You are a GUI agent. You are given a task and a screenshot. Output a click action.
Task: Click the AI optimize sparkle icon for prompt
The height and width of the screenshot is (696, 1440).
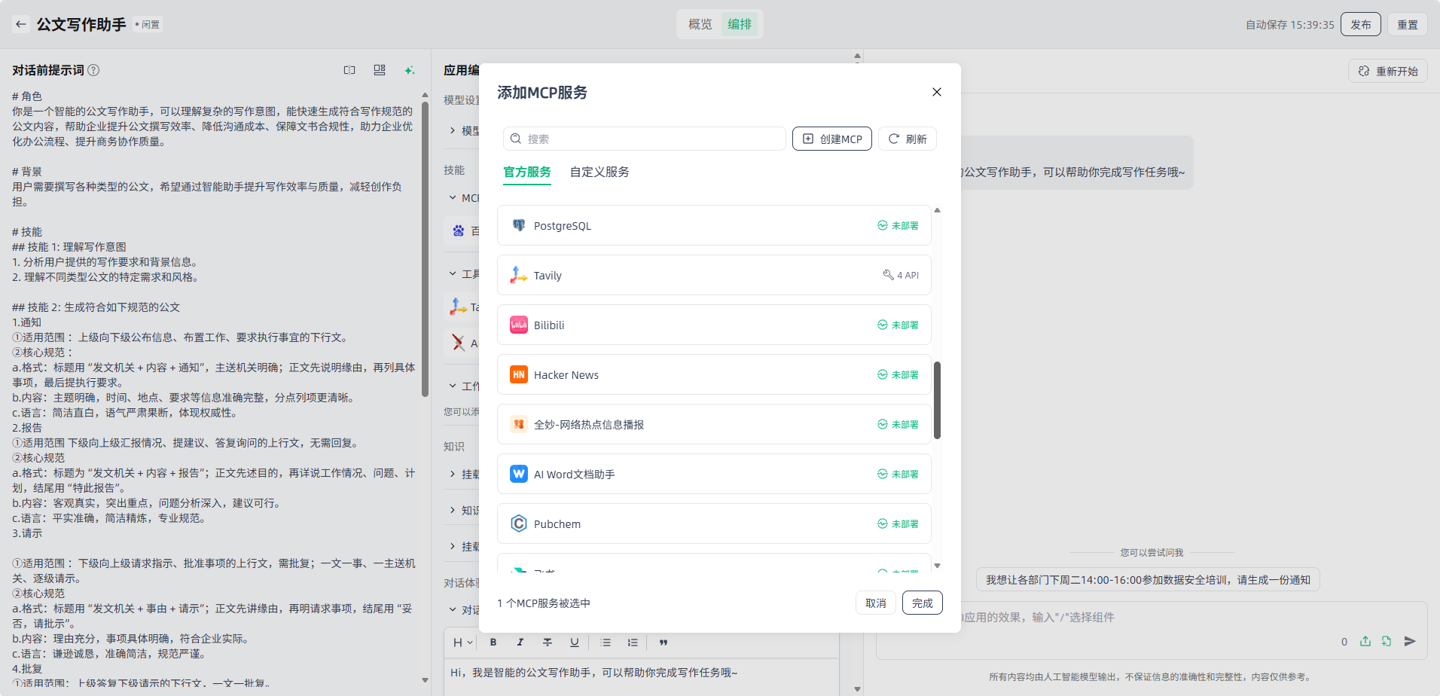pyautogui.click(x=409, y=70)
